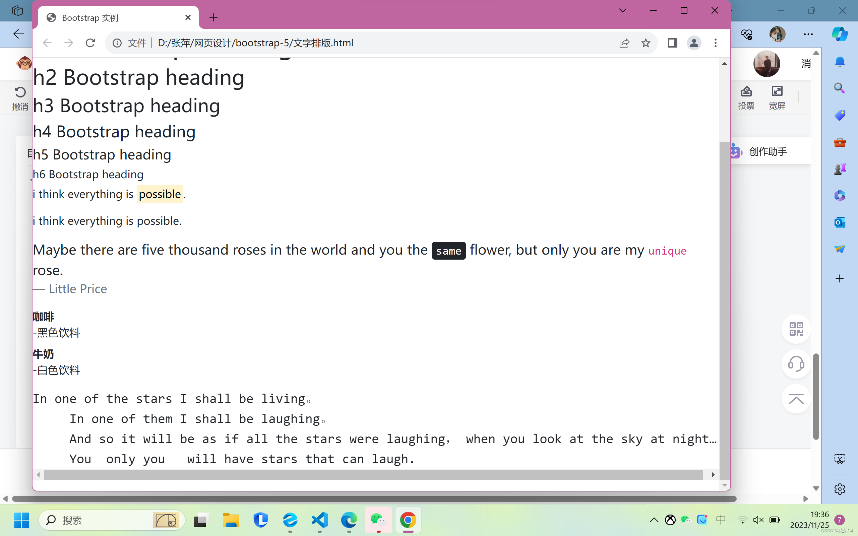Click the QR code floating icon
The width and height of the screenshot is (858, 536).
796,329
